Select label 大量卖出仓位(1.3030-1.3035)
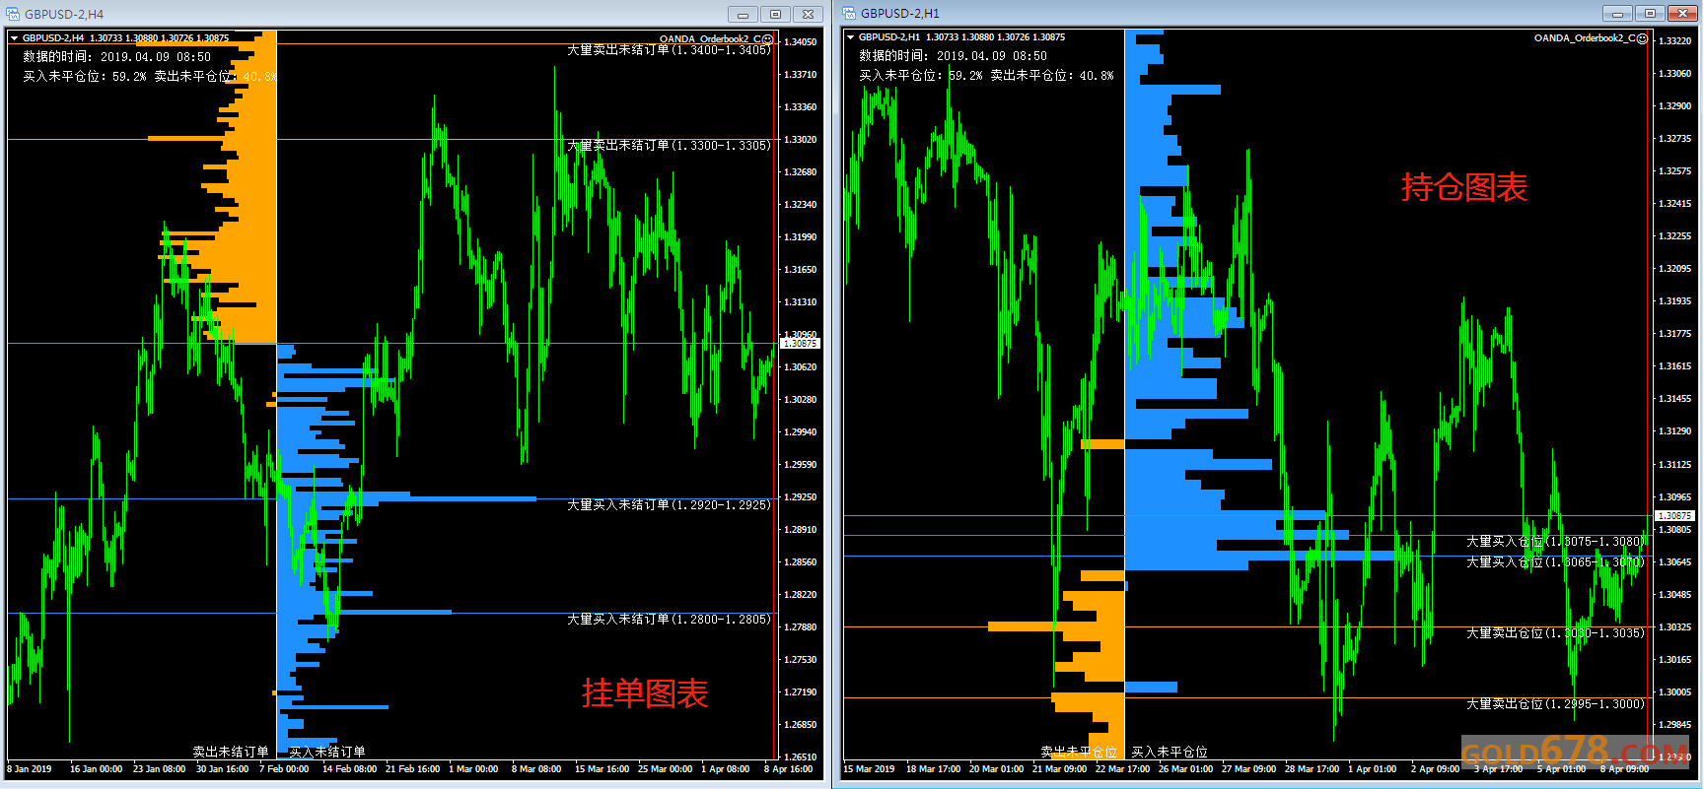This screenshot has width=1704, height=789. [x=1555, y=633]
